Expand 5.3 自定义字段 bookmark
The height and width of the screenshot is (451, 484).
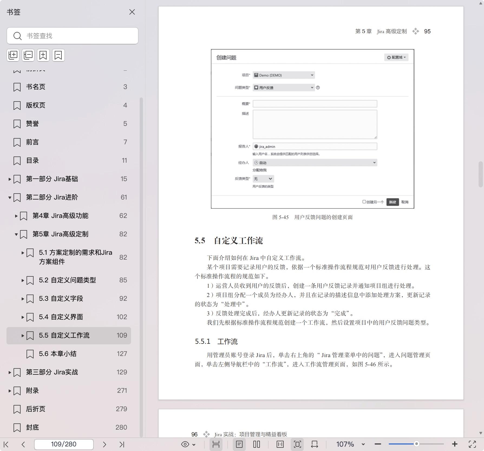tap(23, 299)
